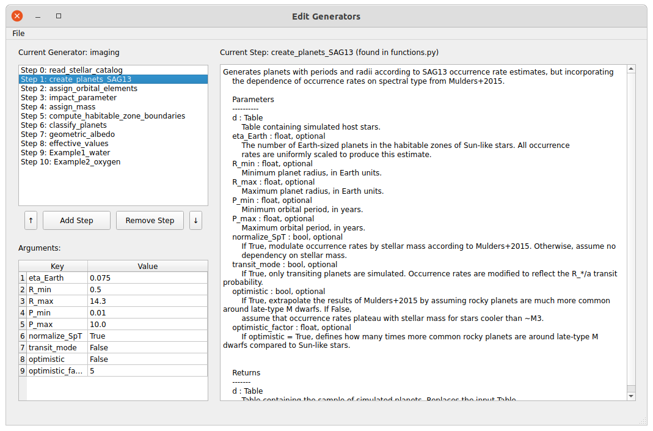
Task: Click row header number 9 in arguments table
Action: pyautogui.click(x=23, y=372)
